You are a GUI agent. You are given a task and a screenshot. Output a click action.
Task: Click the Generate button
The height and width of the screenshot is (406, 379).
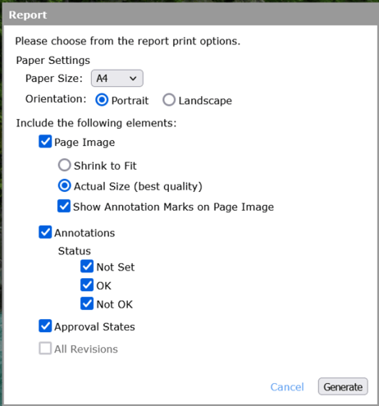coord(343,386)
